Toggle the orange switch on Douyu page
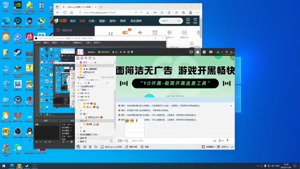 pyautogui.click(x=125, y=33)
